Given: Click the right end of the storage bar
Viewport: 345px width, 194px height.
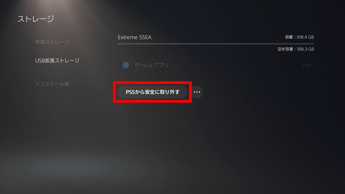Looking at the screenshot, I should [x=313, y=44].
